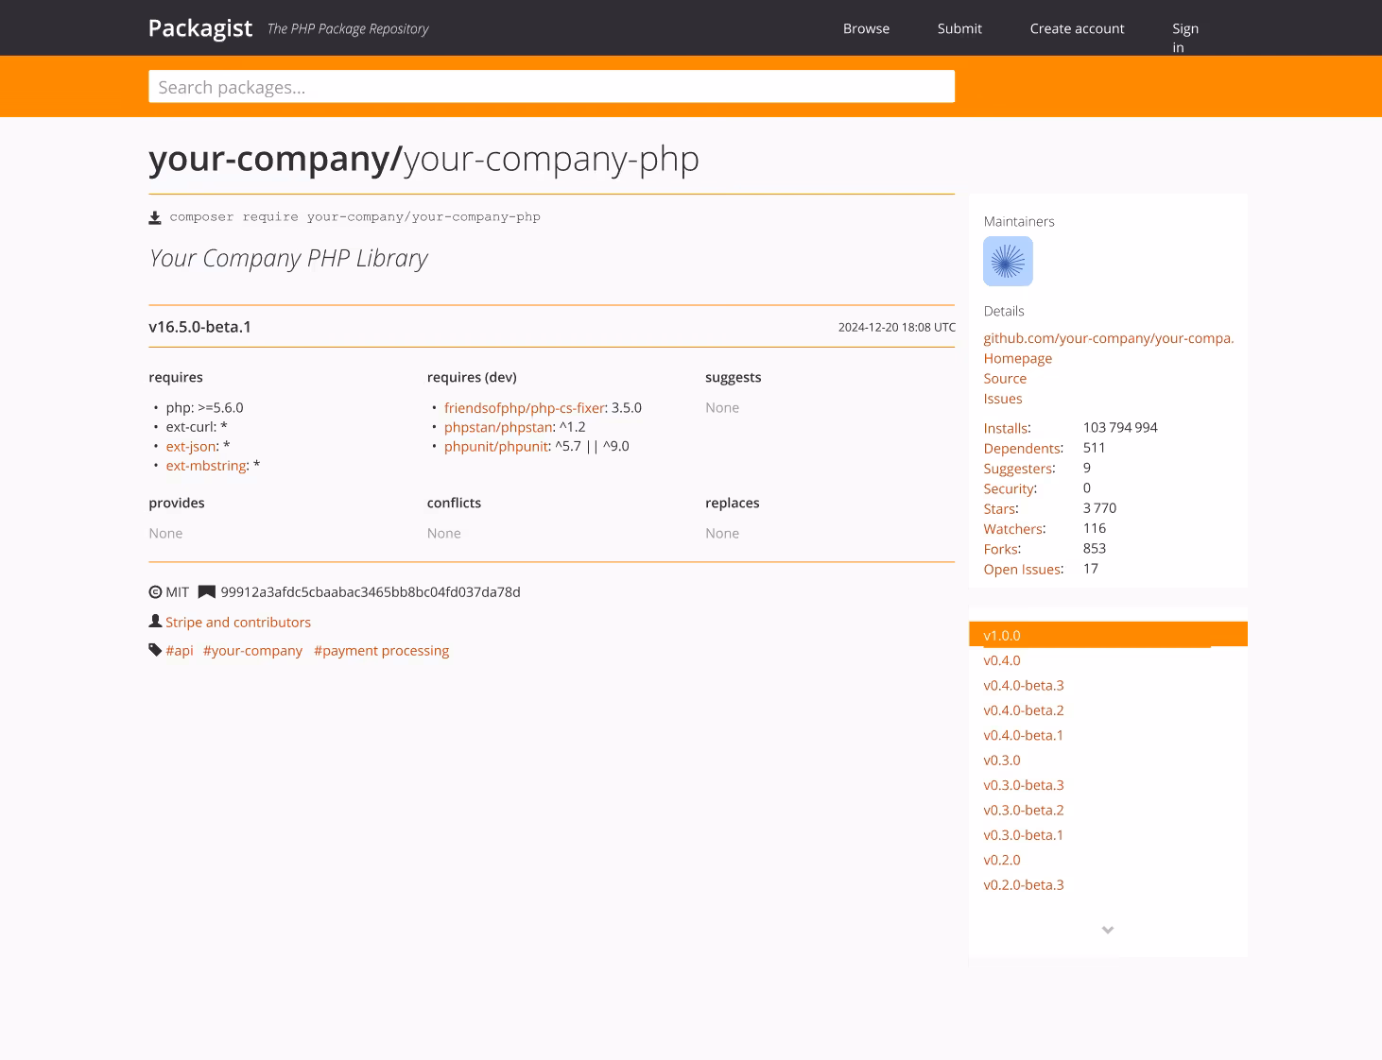The width and height of the screenshot is (1382, 1060).
Task: Go to Create account
Action: click(1077, 28)
